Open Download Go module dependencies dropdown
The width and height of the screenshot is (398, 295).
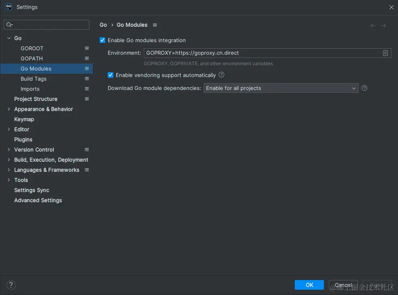tap(281, 88)
